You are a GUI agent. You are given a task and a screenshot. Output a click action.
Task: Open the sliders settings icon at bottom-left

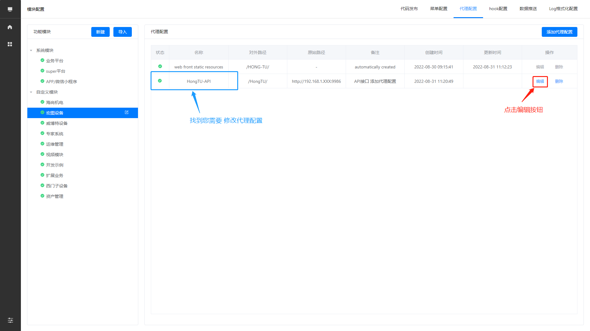[x=10, y=320]
